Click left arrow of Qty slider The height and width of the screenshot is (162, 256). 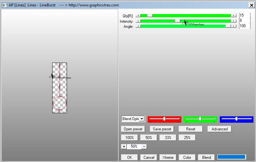point(138,15)
